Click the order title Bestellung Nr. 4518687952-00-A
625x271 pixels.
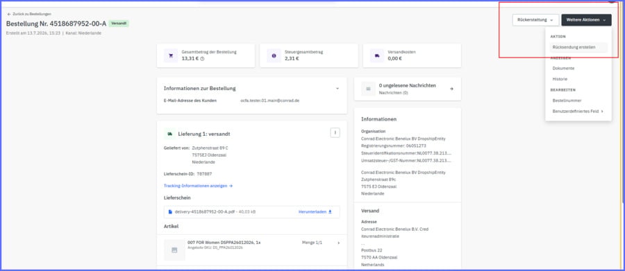[x=56, y=24]
